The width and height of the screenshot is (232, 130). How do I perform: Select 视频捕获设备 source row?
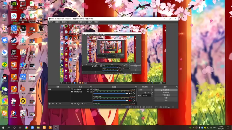click(x=81, y=92)
